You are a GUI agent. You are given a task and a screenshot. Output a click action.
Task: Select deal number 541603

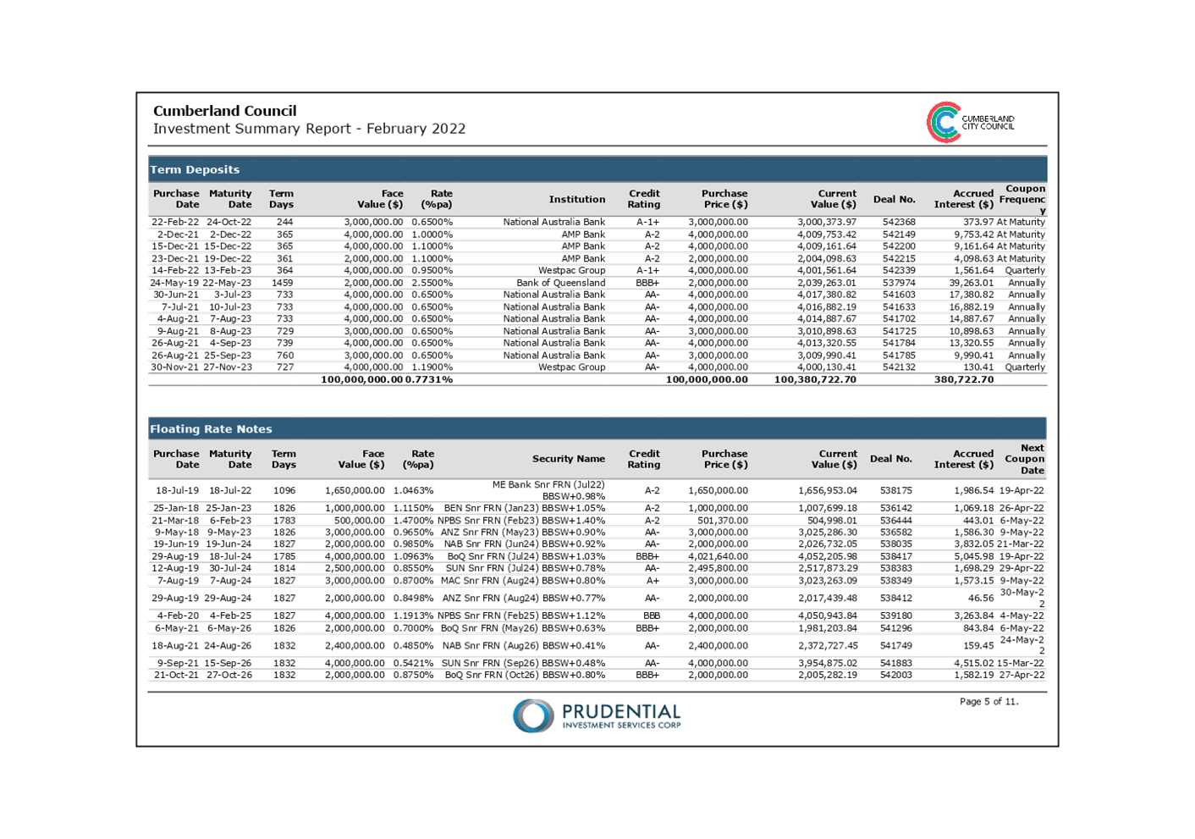898,295
